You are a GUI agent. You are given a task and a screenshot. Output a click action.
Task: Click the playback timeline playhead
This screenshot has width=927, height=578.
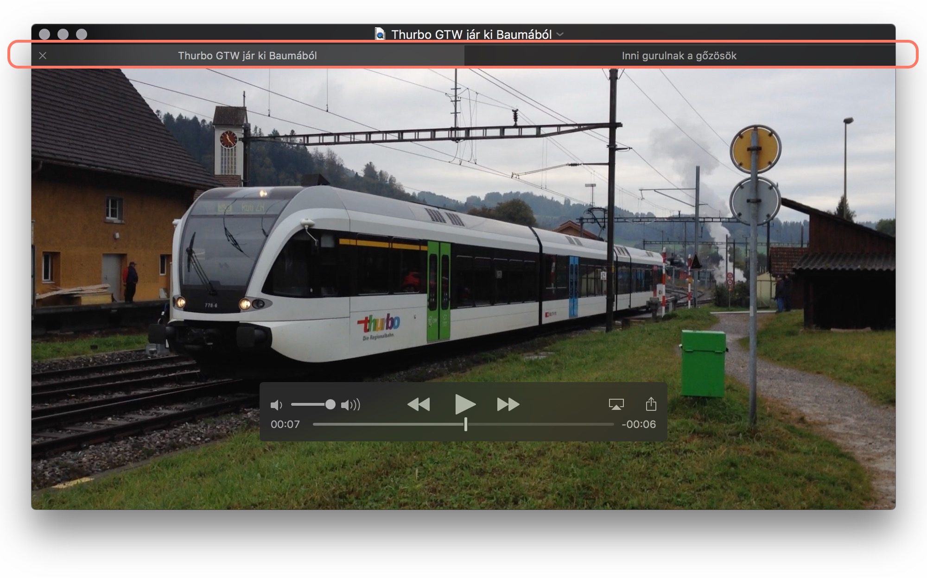[x=465, y=424]
